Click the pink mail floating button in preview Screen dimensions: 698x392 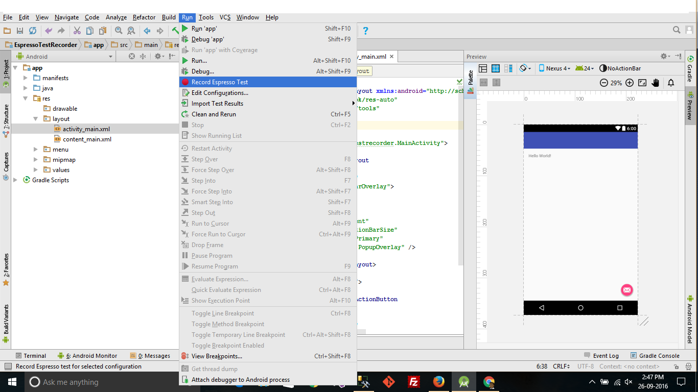[626, 290]
